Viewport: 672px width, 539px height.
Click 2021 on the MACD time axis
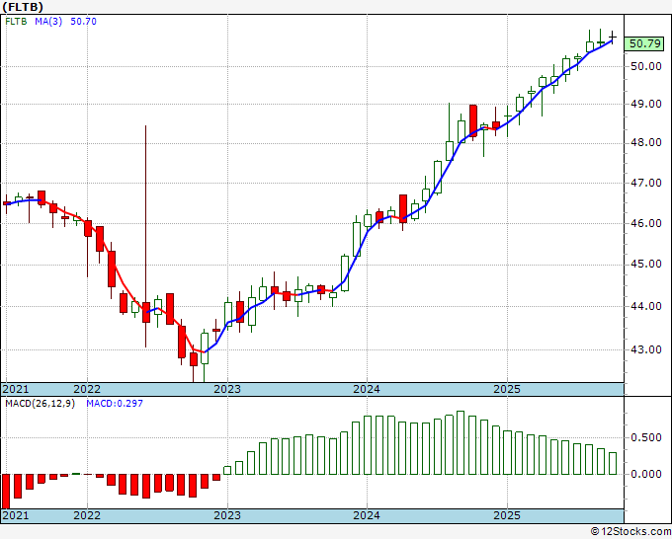coord(16,515)
